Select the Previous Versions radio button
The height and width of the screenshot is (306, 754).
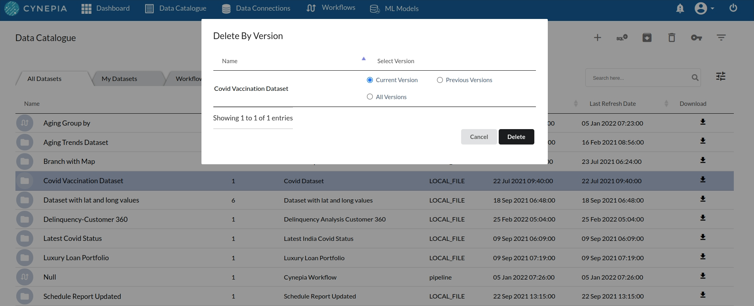tap(440, 80)
